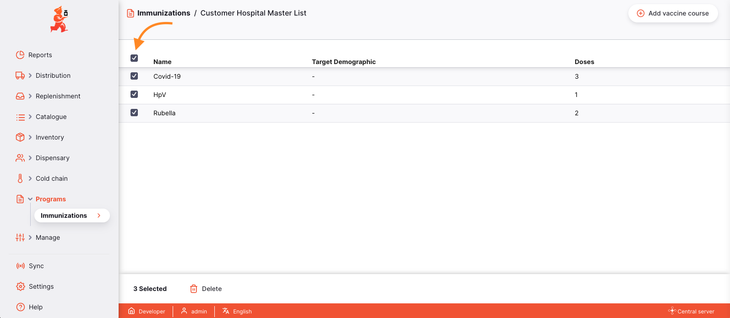Change language via English in the footer
The width and height of the screenshot is (730, 318).
(x=242, y=312)
